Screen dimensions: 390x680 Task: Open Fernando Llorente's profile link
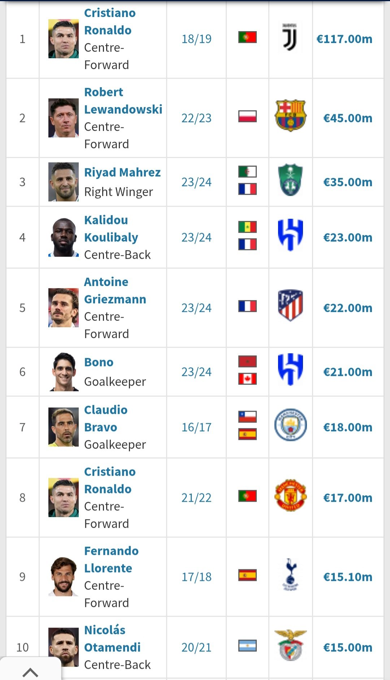[x=111, y=560]
